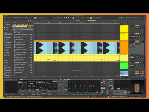Select the A Reverb return track
The height and width of the screenshot is (112, 149).
click(124, 72)
